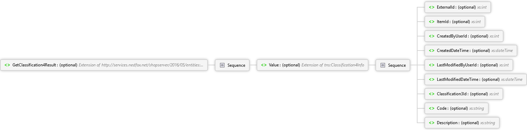
Task: Select the LastModifiedDateTime element
Action: tap(476, 79)
